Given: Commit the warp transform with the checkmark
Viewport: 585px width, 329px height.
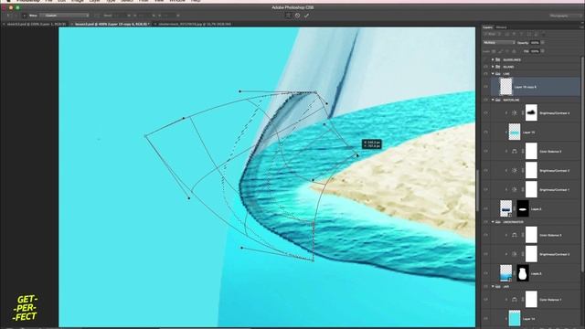Looking at the screenshot, I should [x=306, y=16].
